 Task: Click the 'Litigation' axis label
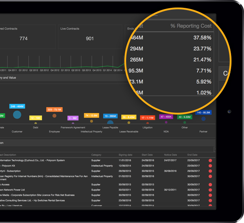[148, 127]
